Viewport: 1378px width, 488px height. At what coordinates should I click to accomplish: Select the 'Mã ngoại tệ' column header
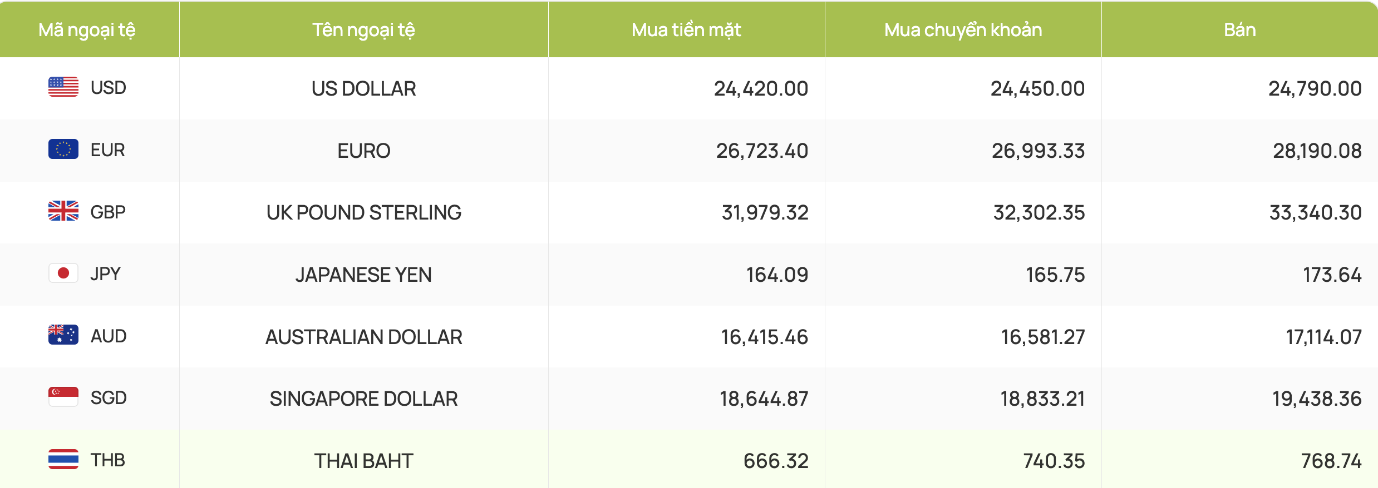click(87, 30)
